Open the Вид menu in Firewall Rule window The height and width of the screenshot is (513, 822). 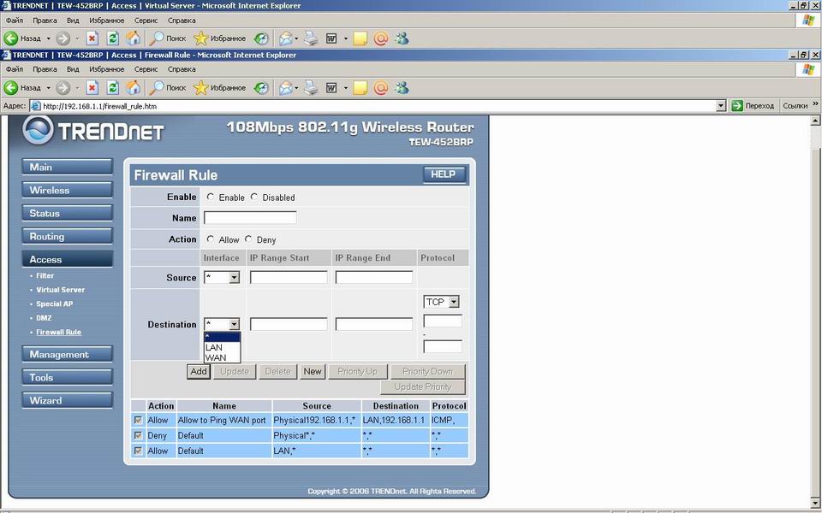click(x=73, y=69)
